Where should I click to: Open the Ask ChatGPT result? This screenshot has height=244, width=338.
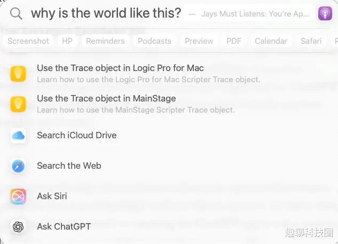coord(64,227)
